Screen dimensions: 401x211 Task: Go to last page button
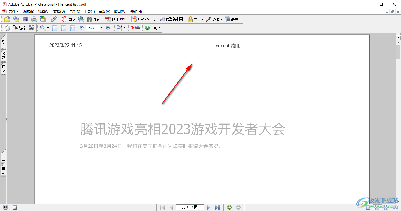(x=217, y=207)
